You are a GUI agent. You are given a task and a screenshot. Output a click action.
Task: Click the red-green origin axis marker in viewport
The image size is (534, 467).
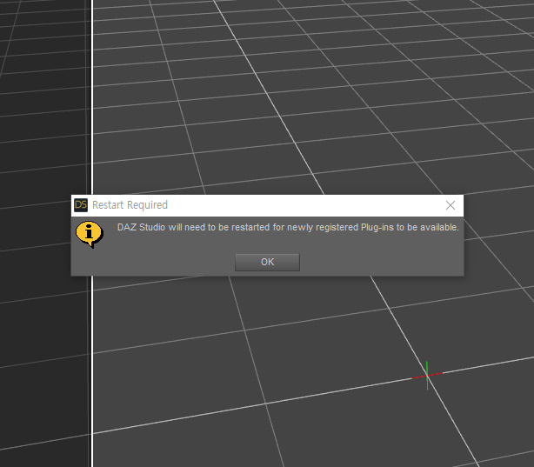coord(427,376)
